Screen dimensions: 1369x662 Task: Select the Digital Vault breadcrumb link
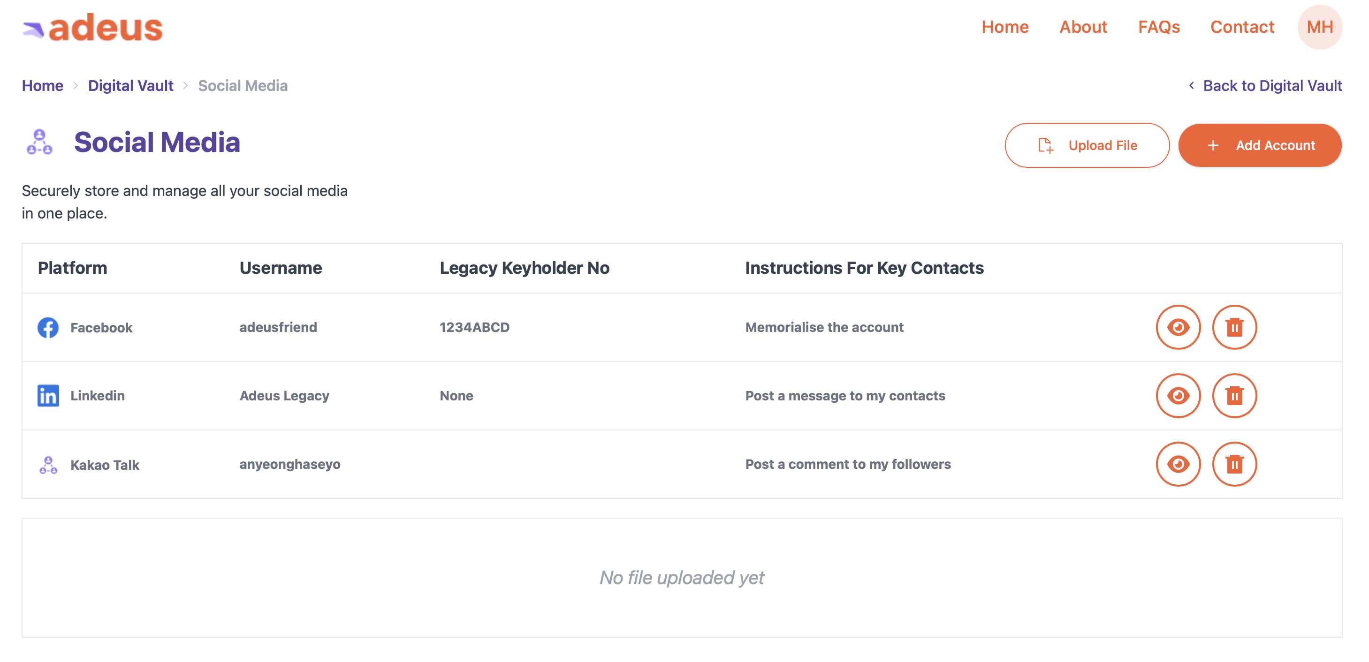(130, 85)
